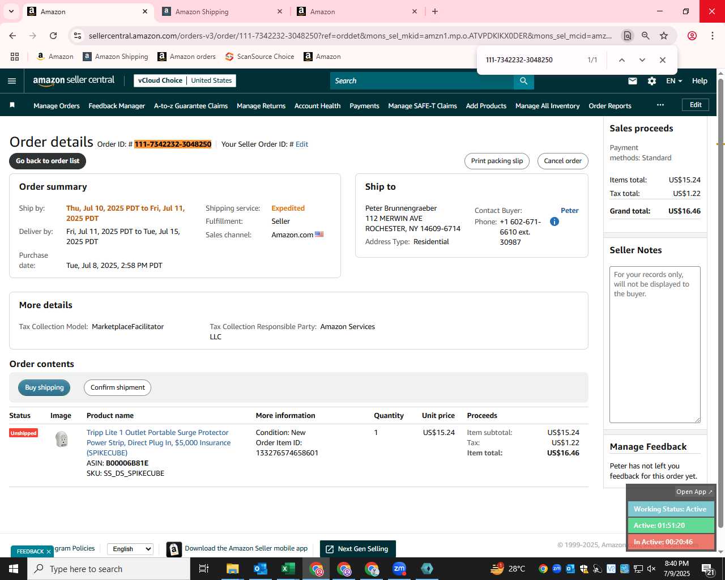Open the Amazon orders bookmark
This screenshot has width=725, height=580.
(x=186, y=57)
